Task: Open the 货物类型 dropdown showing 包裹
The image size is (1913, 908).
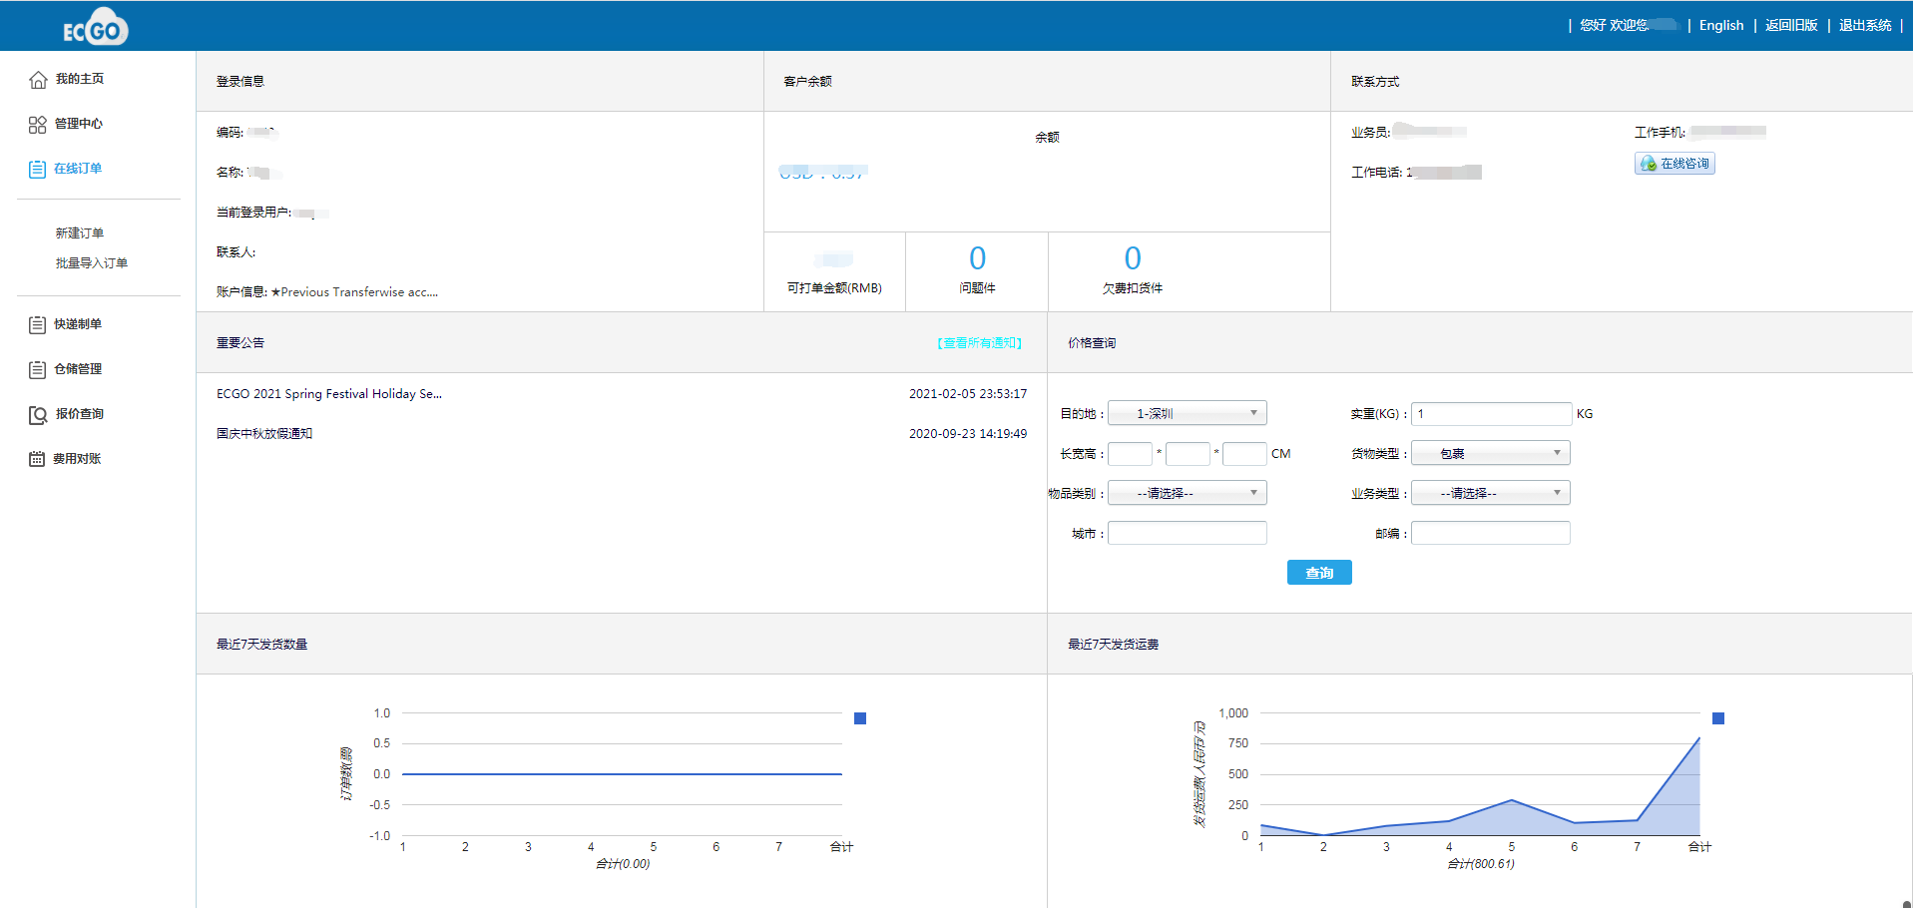Action: (x=1491, y=453)
